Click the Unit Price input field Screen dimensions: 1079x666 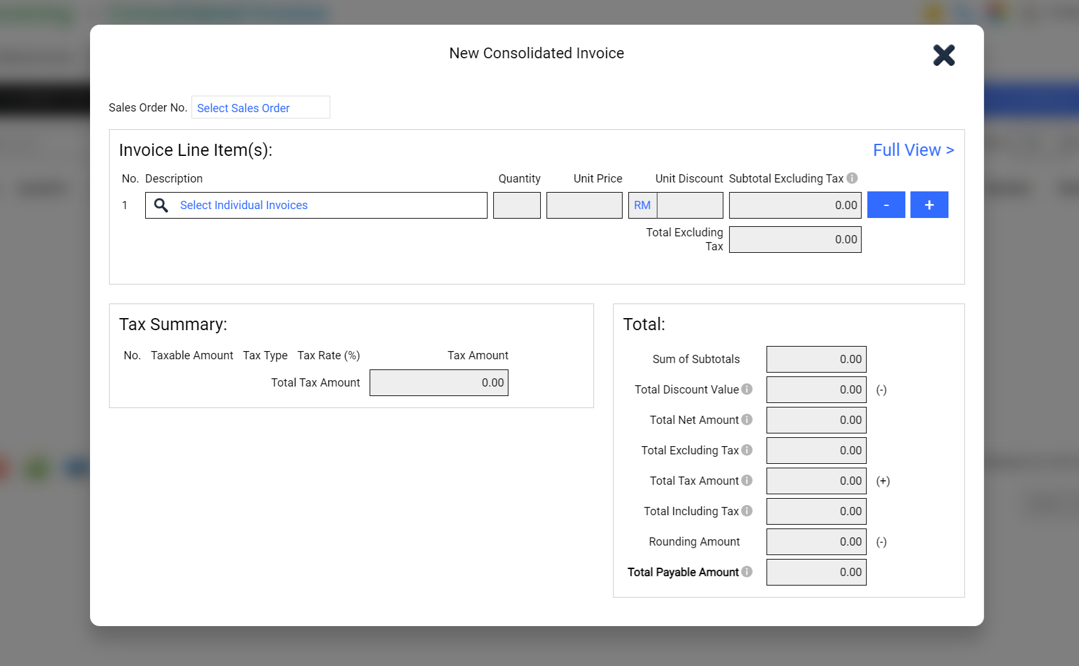[584, 205]
